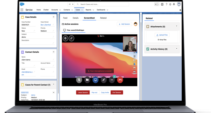The image size is (211, 113).
Task: Select the pencil annotation tool
Action: coord(104,80)
